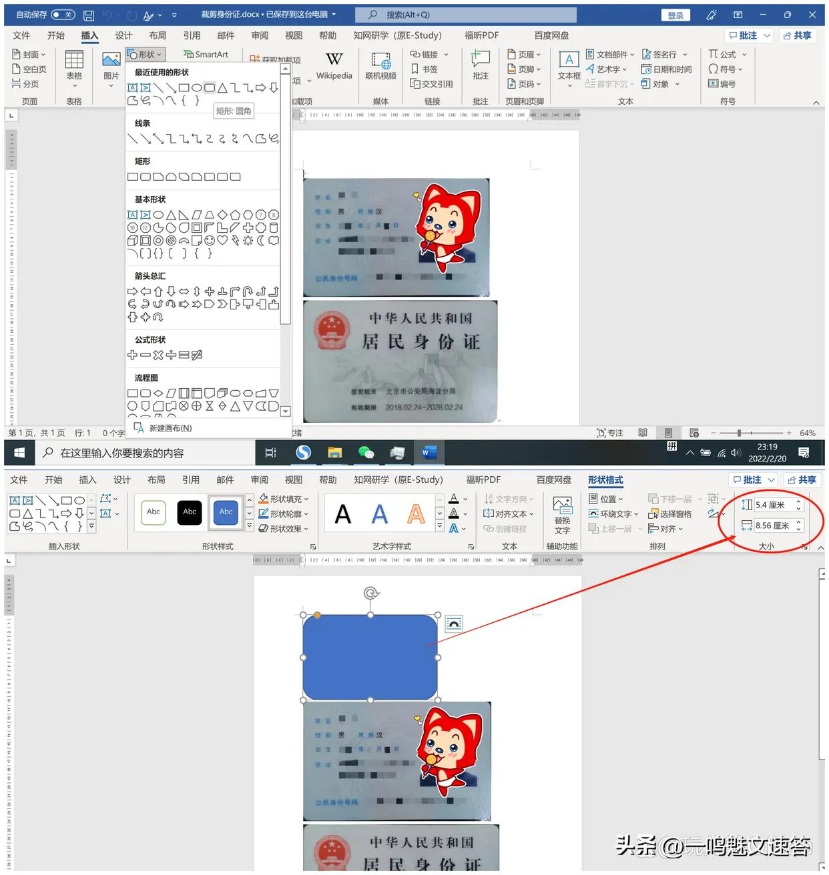
Task: Open the Alt Text (替换文字) pane
Action: click(562, 513)
